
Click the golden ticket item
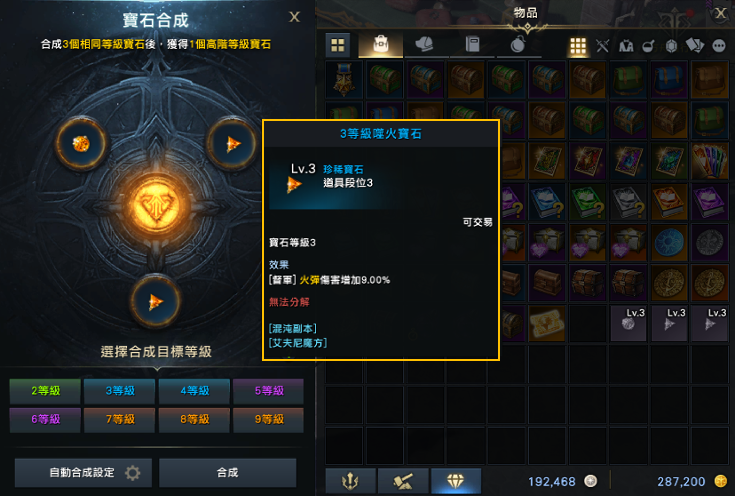click(x=547, y=323)
